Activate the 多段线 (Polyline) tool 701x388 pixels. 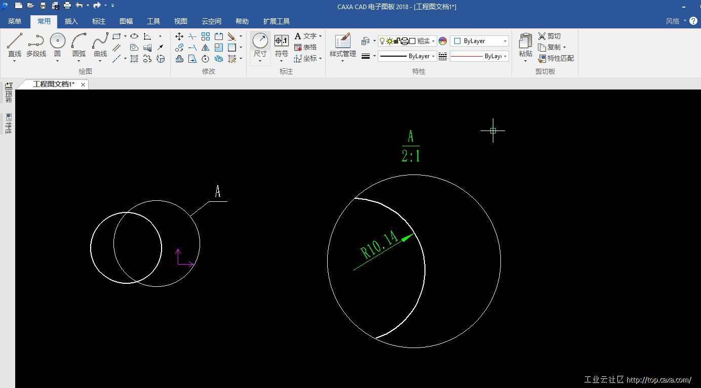click(36, 41)
